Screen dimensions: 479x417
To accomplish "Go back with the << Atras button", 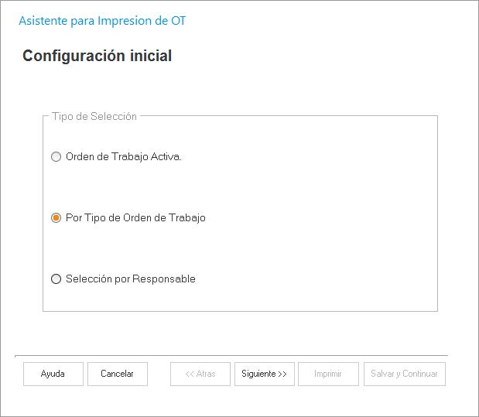I will (x=200, y=374).
